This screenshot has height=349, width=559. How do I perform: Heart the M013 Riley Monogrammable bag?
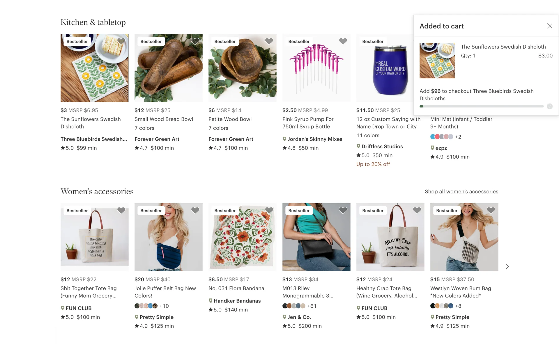[x=343, y=210]
